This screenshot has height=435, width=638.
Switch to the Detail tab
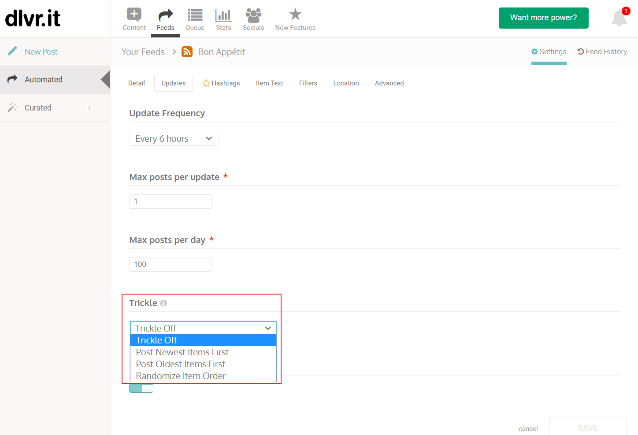[x=137, y=83]
